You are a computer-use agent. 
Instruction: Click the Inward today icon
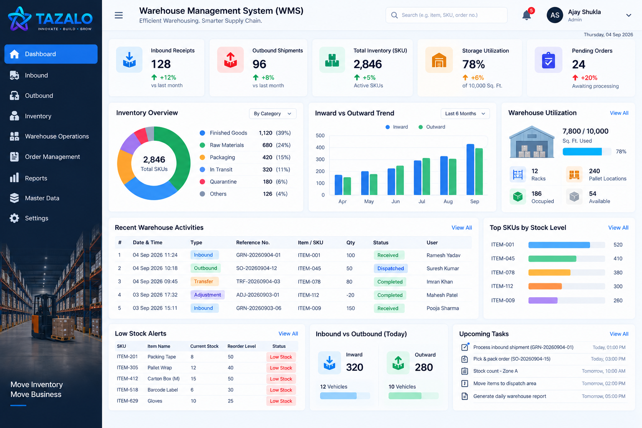coord(329,362)
